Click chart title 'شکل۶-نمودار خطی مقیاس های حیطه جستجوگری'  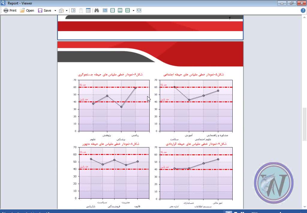point(110,74)
